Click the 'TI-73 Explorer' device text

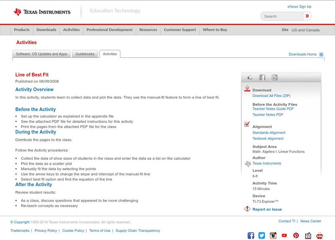(265, 202)
